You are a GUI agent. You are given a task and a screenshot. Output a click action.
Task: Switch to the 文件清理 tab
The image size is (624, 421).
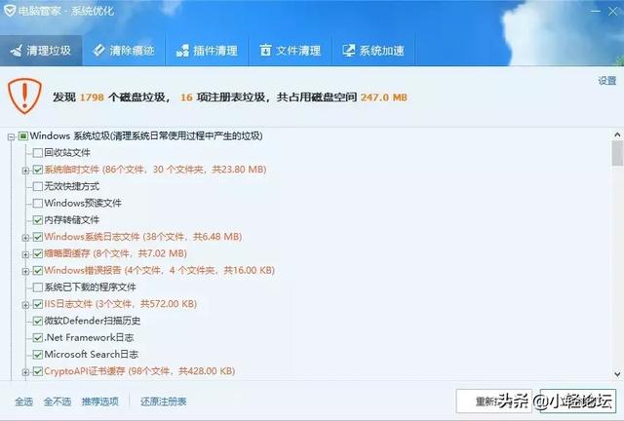pyautogui.click(x=291, y=51)
